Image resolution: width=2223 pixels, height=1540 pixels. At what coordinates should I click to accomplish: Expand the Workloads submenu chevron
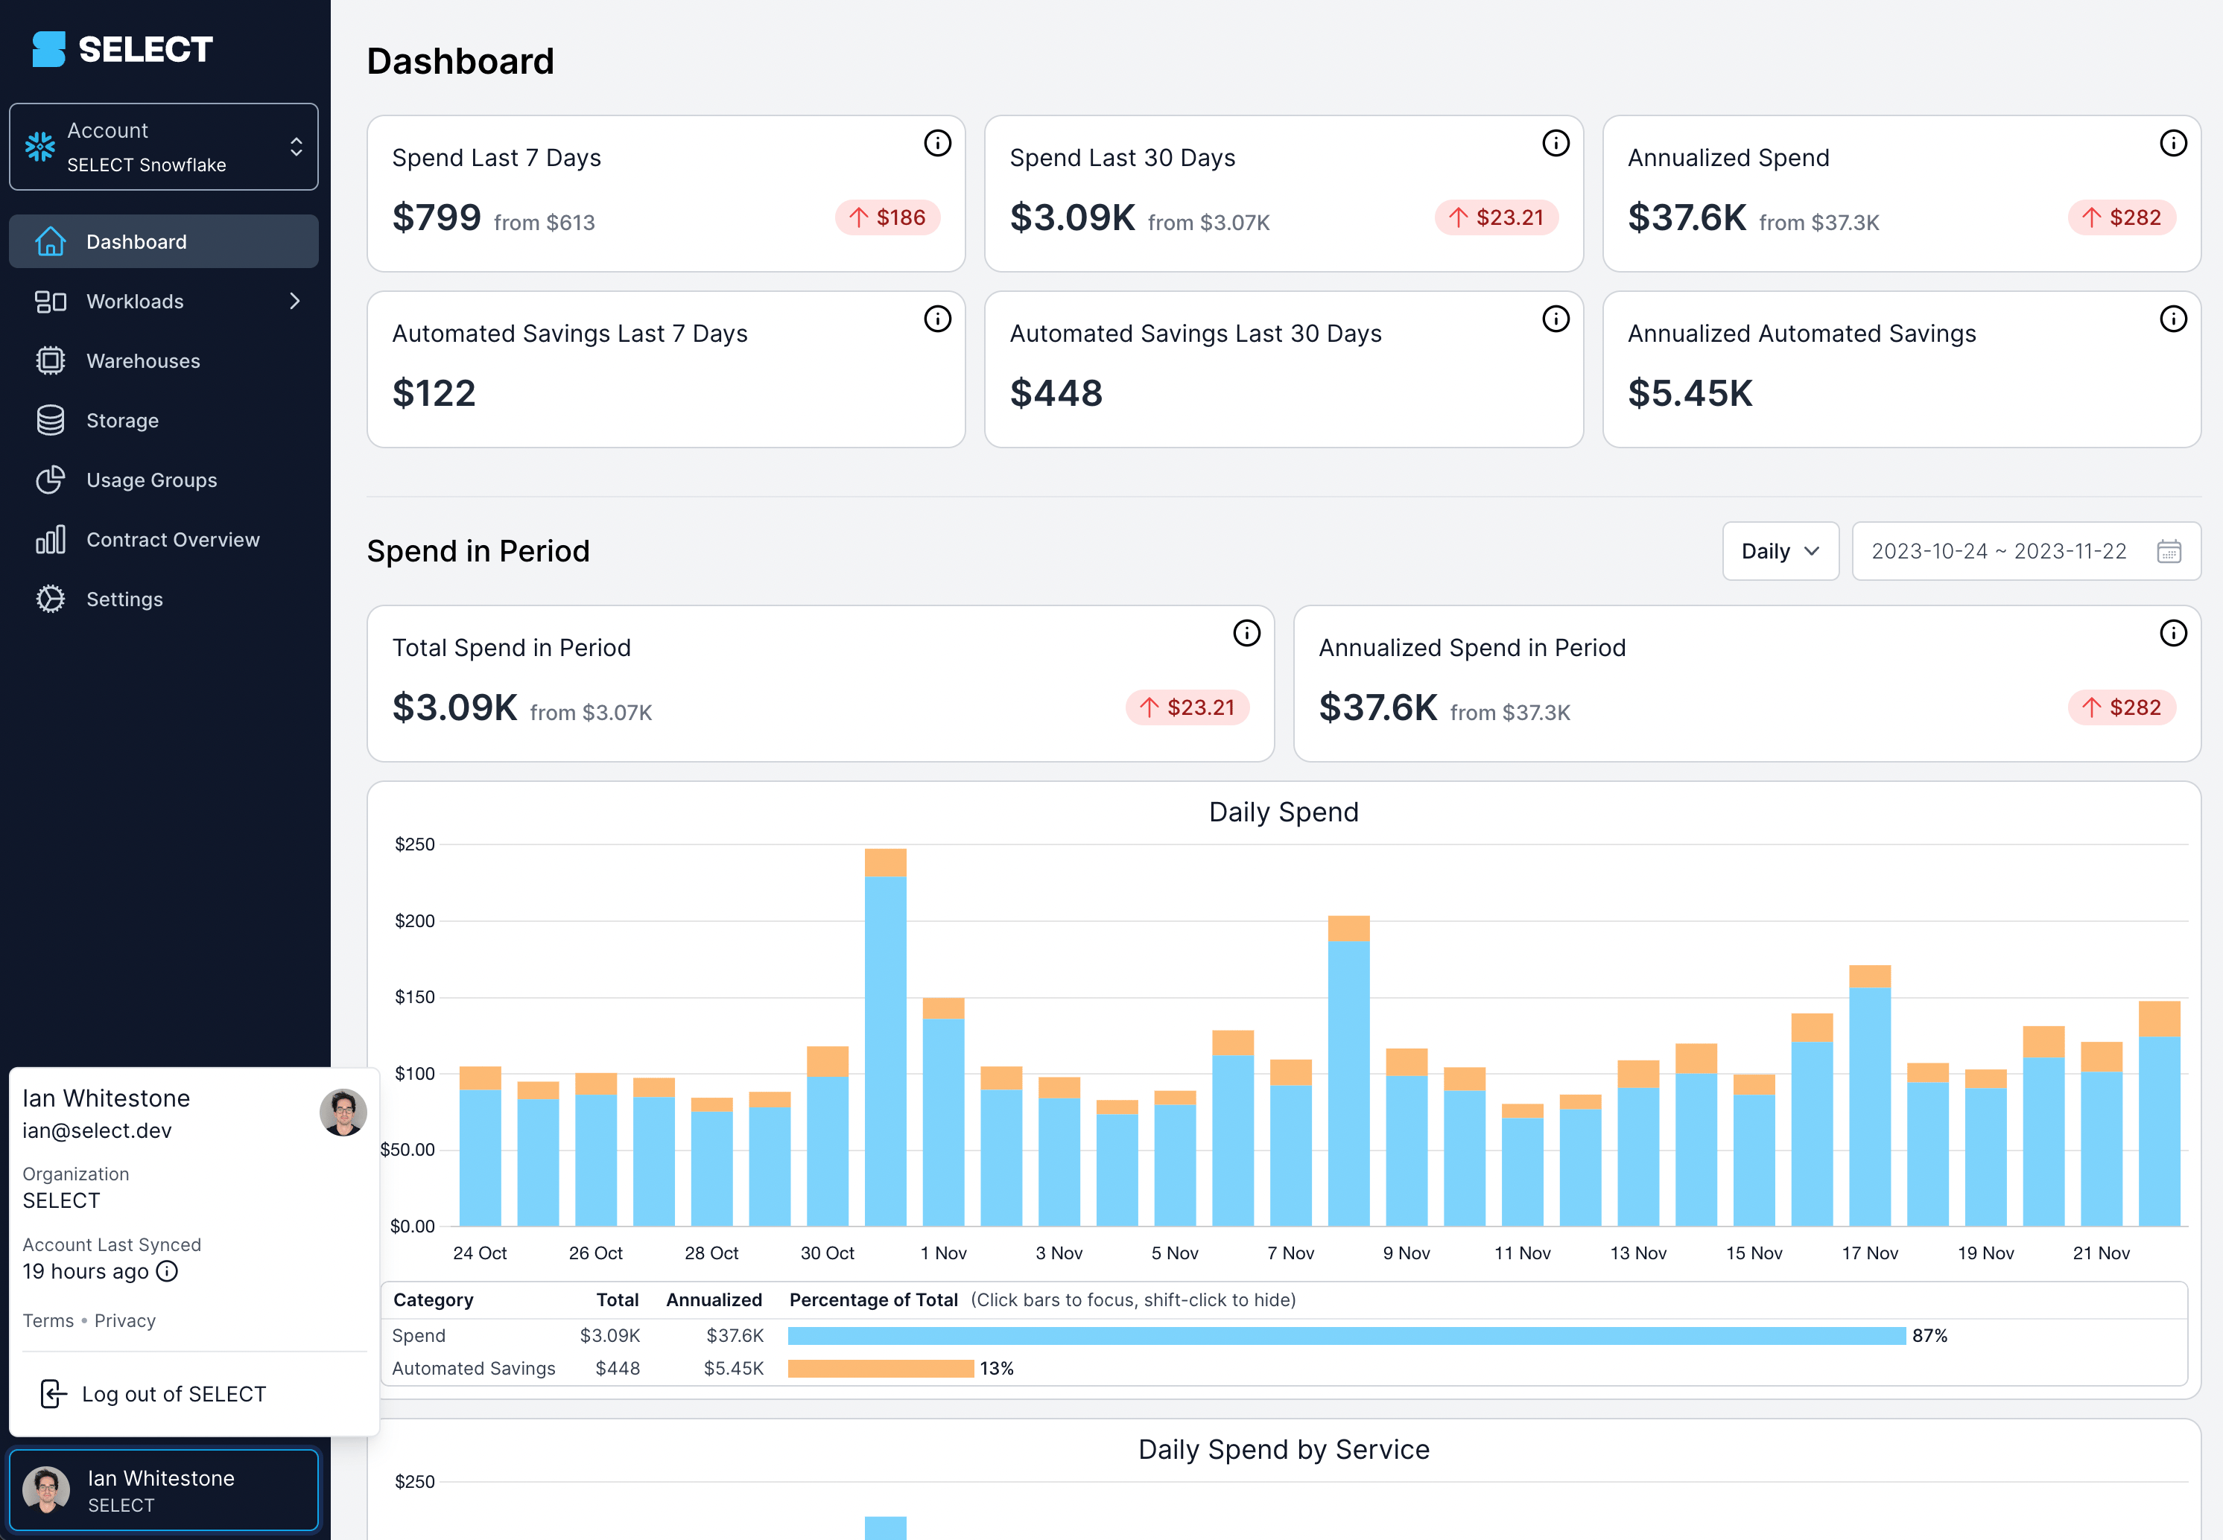point(294,301)
